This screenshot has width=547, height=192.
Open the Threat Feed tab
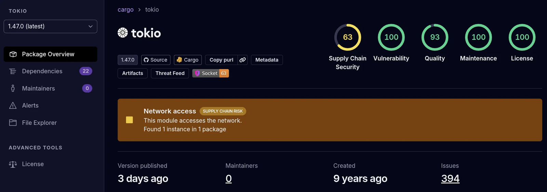pos(170,73)
